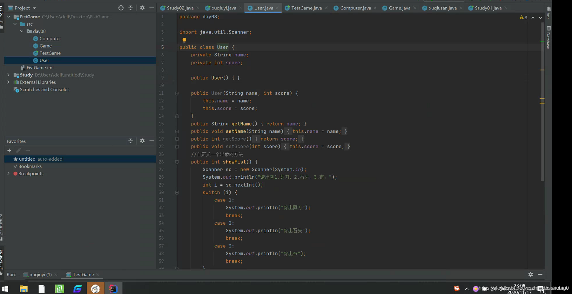Viewport: 572px width, 294px height.
Task: Switch to xuqiuyi.java tab
Action: [x=224, y=8]
